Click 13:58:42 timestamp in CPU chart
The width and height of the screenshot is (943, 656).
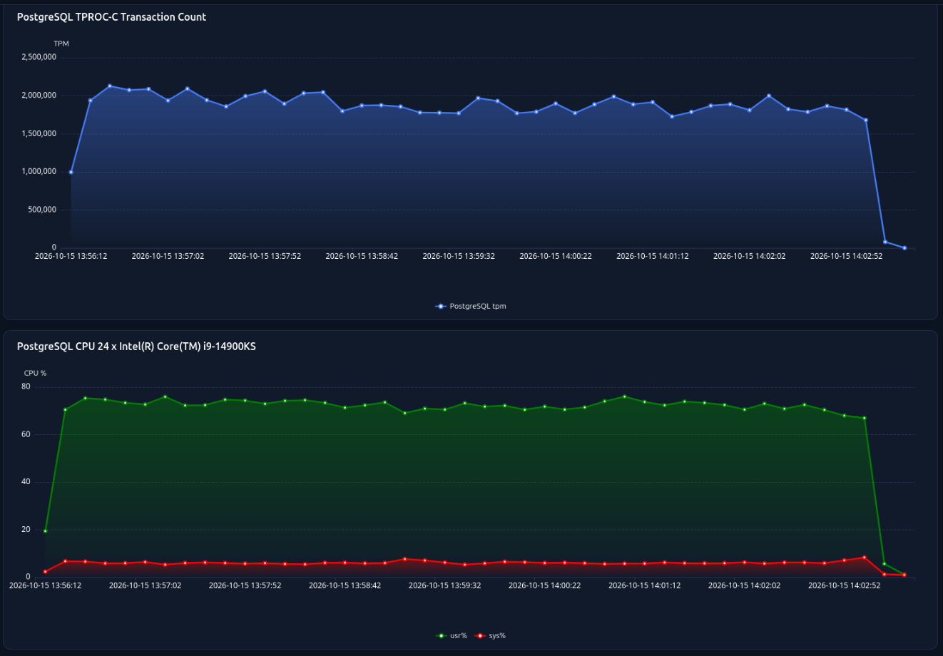coord(345,585)
